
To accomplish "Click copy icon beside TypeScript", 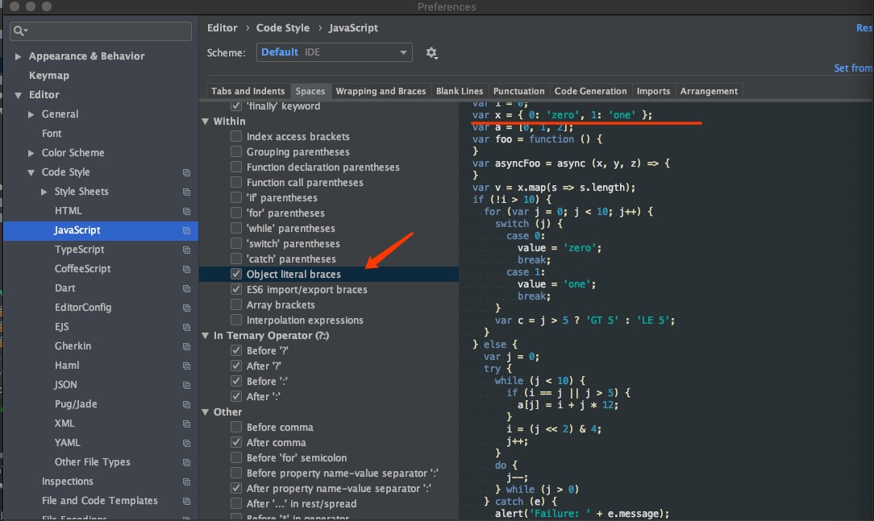I will pos(187,250).
